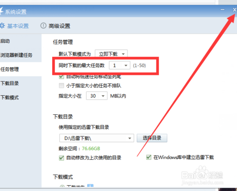This screenshot has width=237, height=191.
Task: Click the 下载目录 section heading
Action: 63,117
